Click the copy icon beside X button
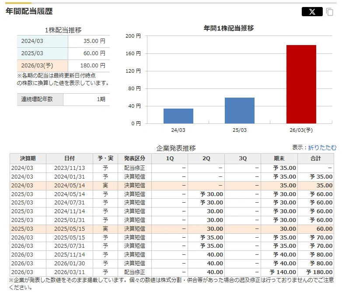This screenshot has height=292, width=342. tap(330, 12)
